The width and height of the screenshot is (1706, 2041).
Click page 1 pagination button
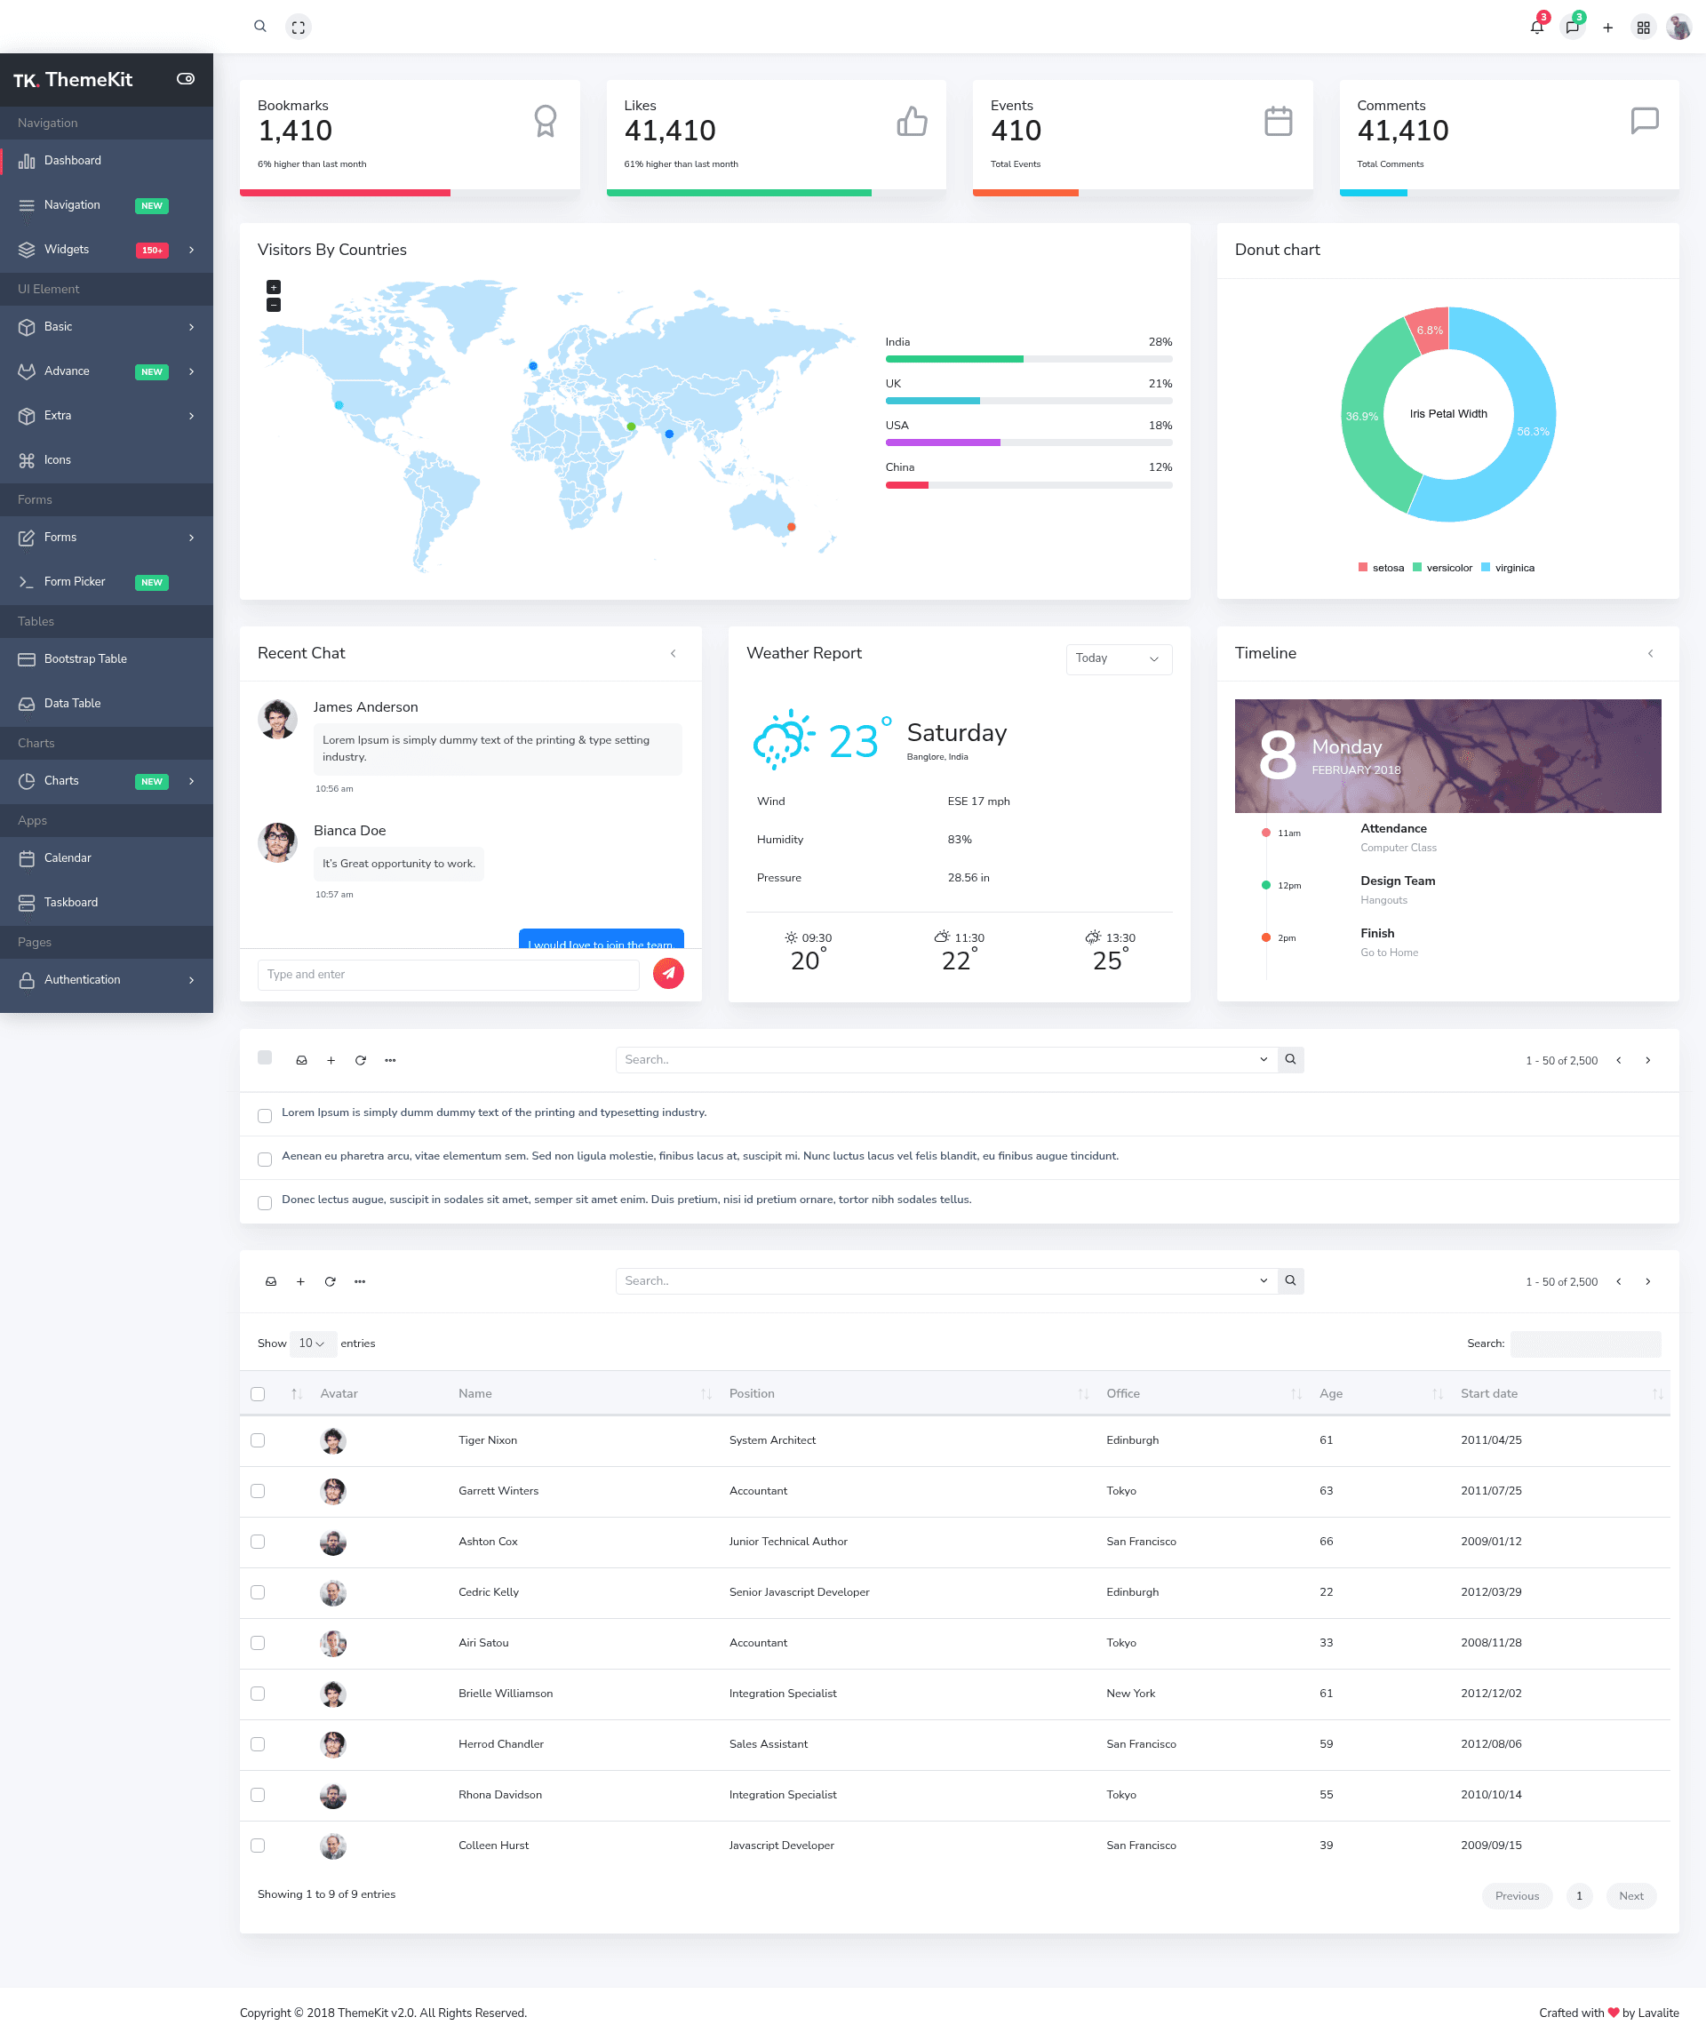tap(1579, 1896)
